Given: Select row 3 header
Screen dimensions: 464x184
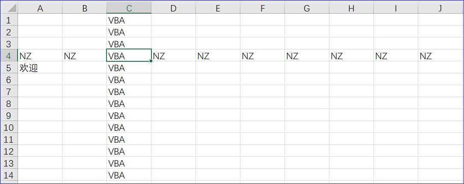Looking at the screenshot, I should [x=9, y=43].
